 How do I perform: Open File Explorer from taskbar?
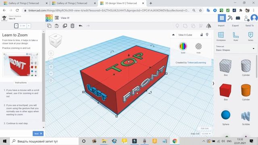click(104, 141)
